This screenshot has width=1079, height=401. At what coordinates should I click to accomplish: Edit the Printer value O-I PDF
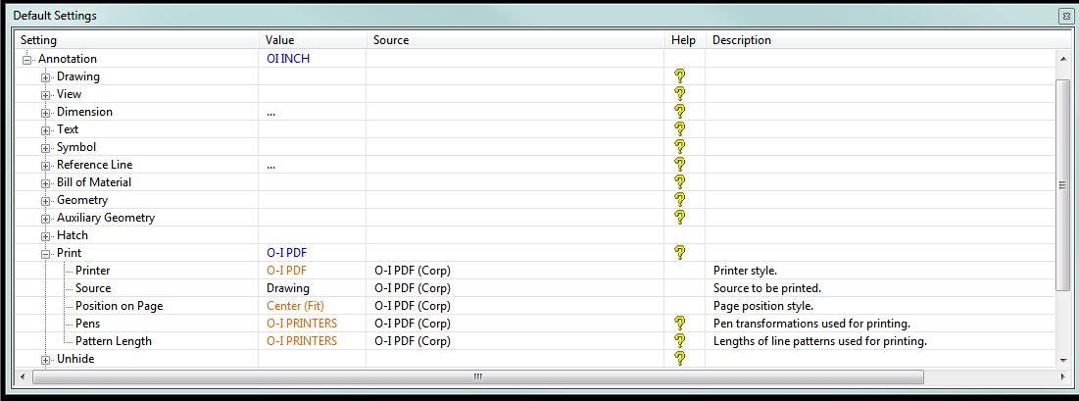point(286,270)
